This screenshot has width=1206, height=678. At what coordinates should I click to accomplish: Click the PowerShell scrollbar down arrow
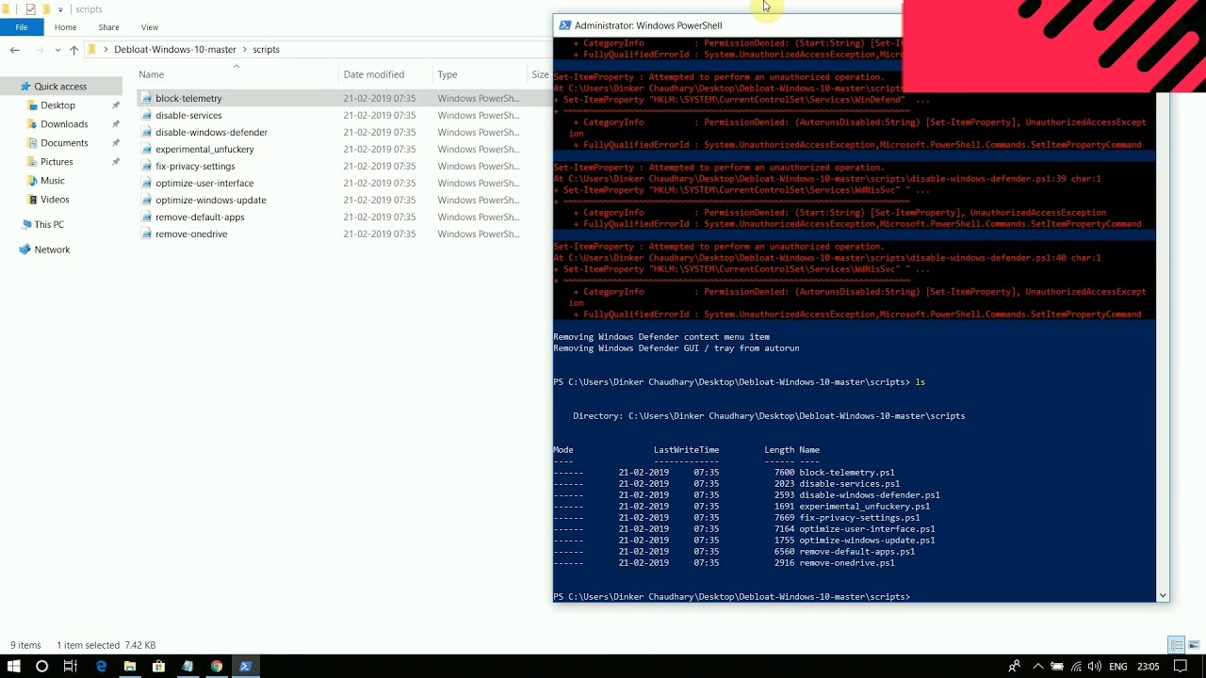click(x=1163, y=595)
